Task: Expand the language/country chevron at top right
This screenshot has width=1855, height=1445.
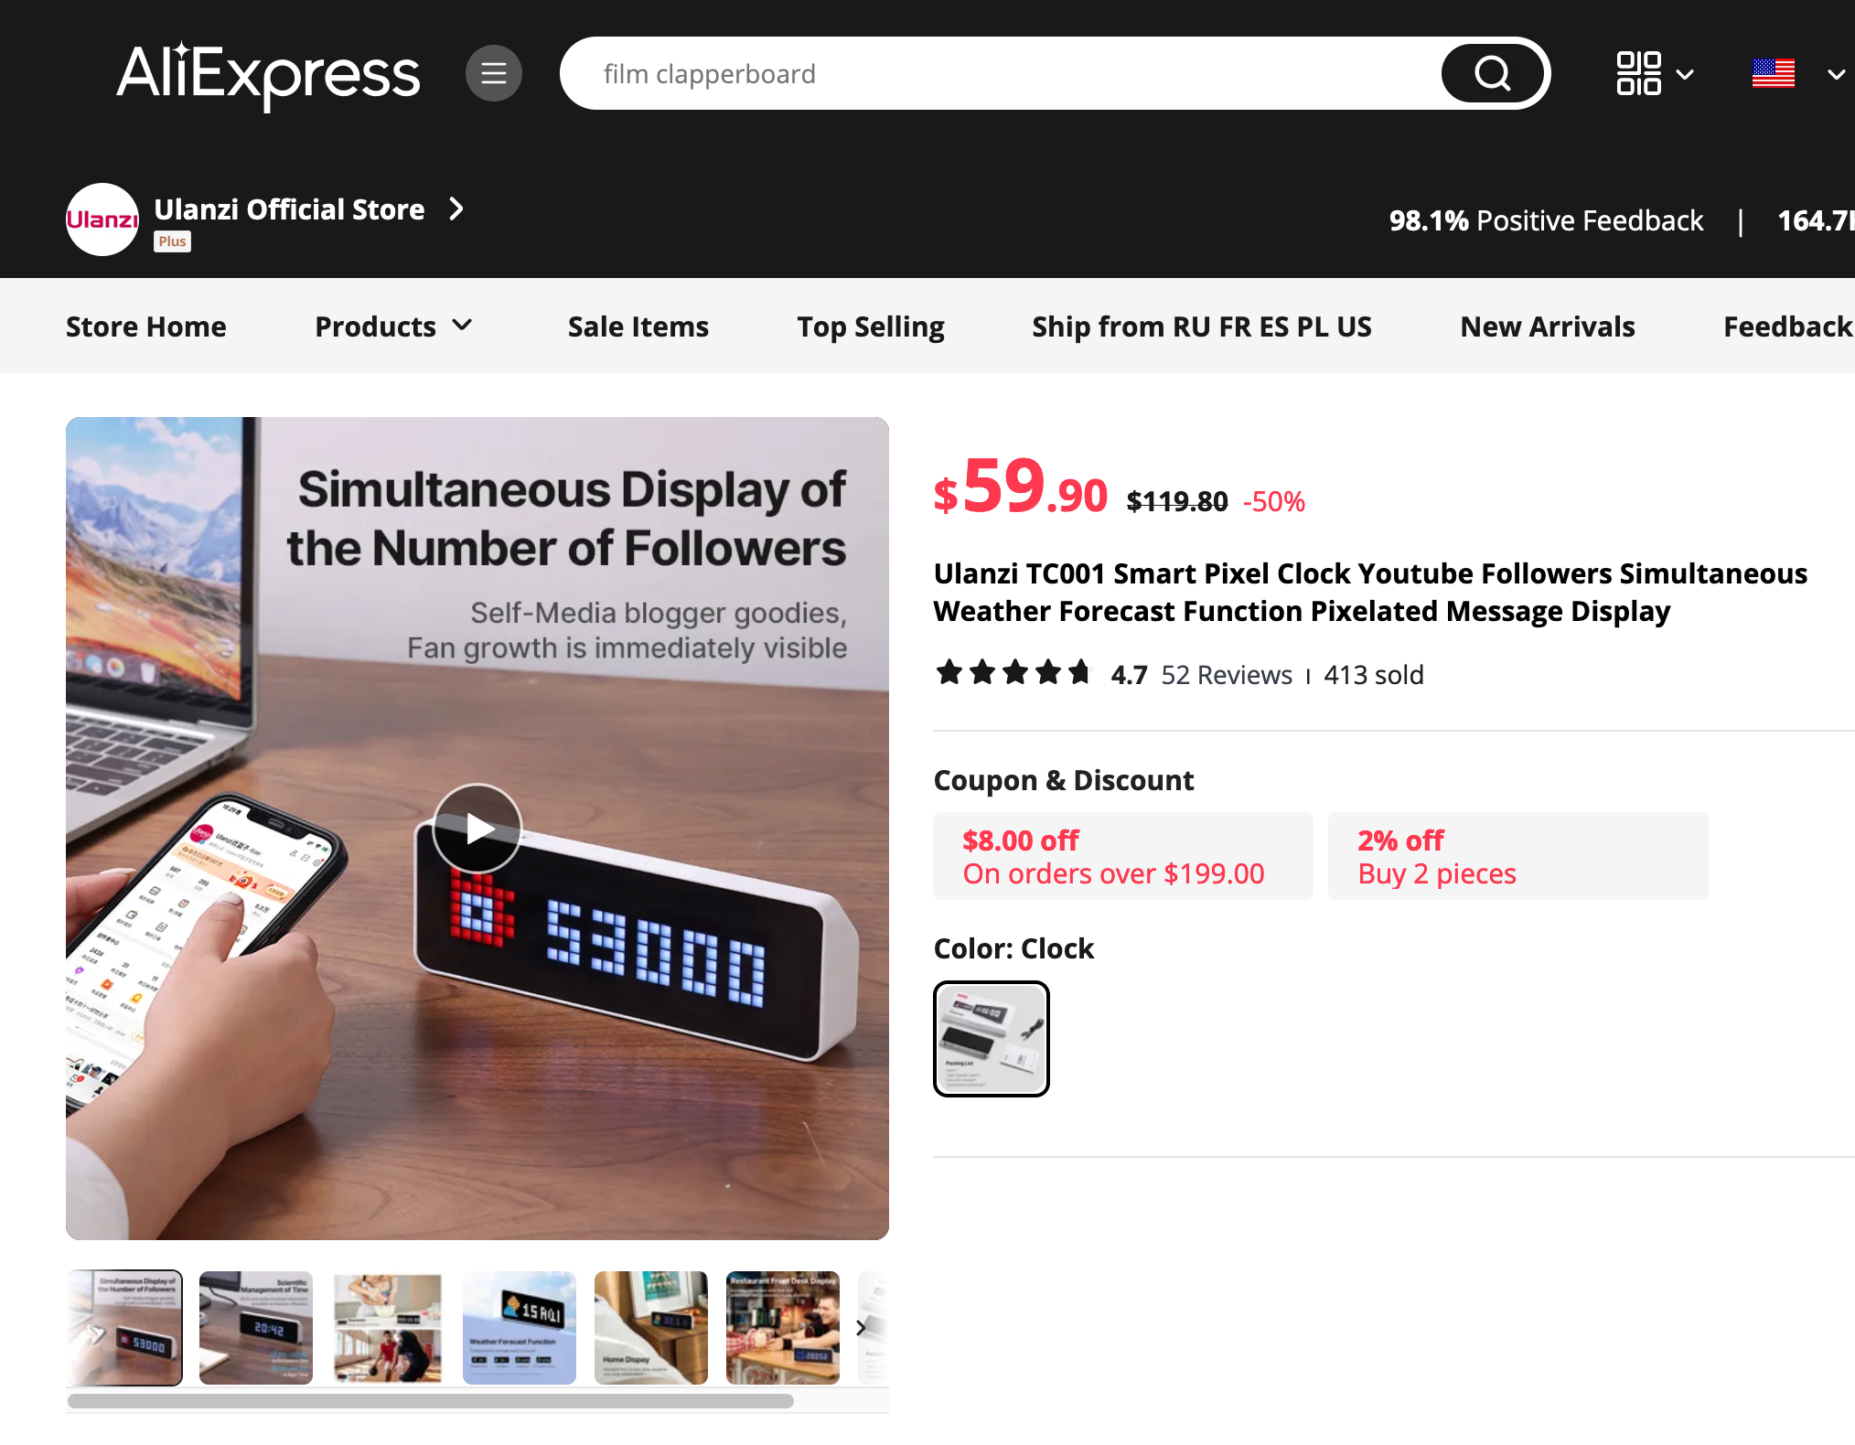Action: point(1835,74)
